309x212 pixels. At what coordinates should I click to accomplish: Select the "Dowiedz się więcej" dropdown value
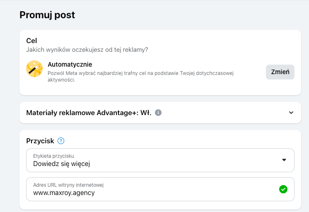click(62, 164)
